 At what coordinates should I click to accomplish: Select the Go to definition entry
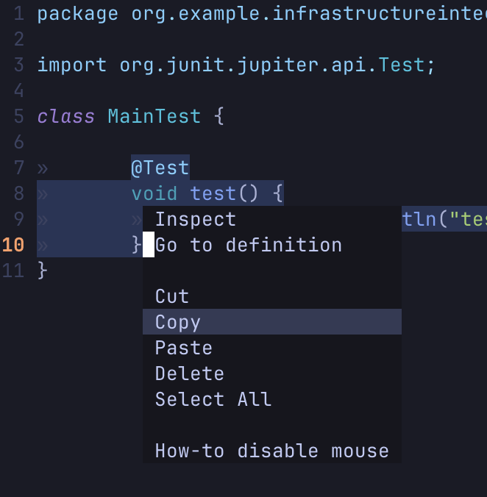click(x=249, y=245)
